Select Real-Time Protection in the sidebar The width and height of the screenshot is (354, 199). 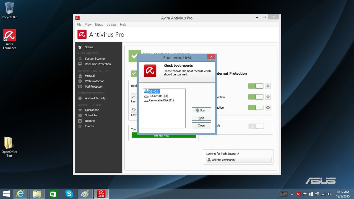[95, 64]
